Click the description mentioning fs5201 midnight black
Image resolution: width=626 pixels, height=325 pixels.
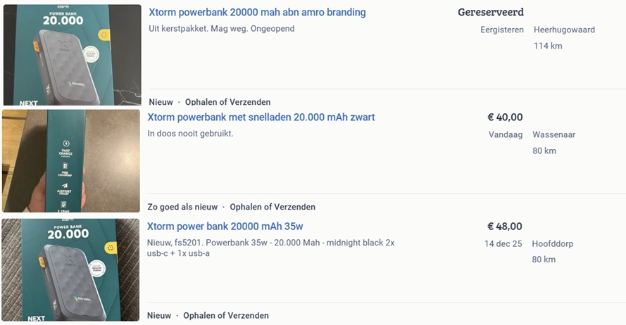[x=270, y=248]
